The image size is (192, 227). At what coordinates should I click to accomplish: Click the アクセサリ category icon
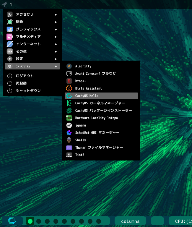point(10,14)
